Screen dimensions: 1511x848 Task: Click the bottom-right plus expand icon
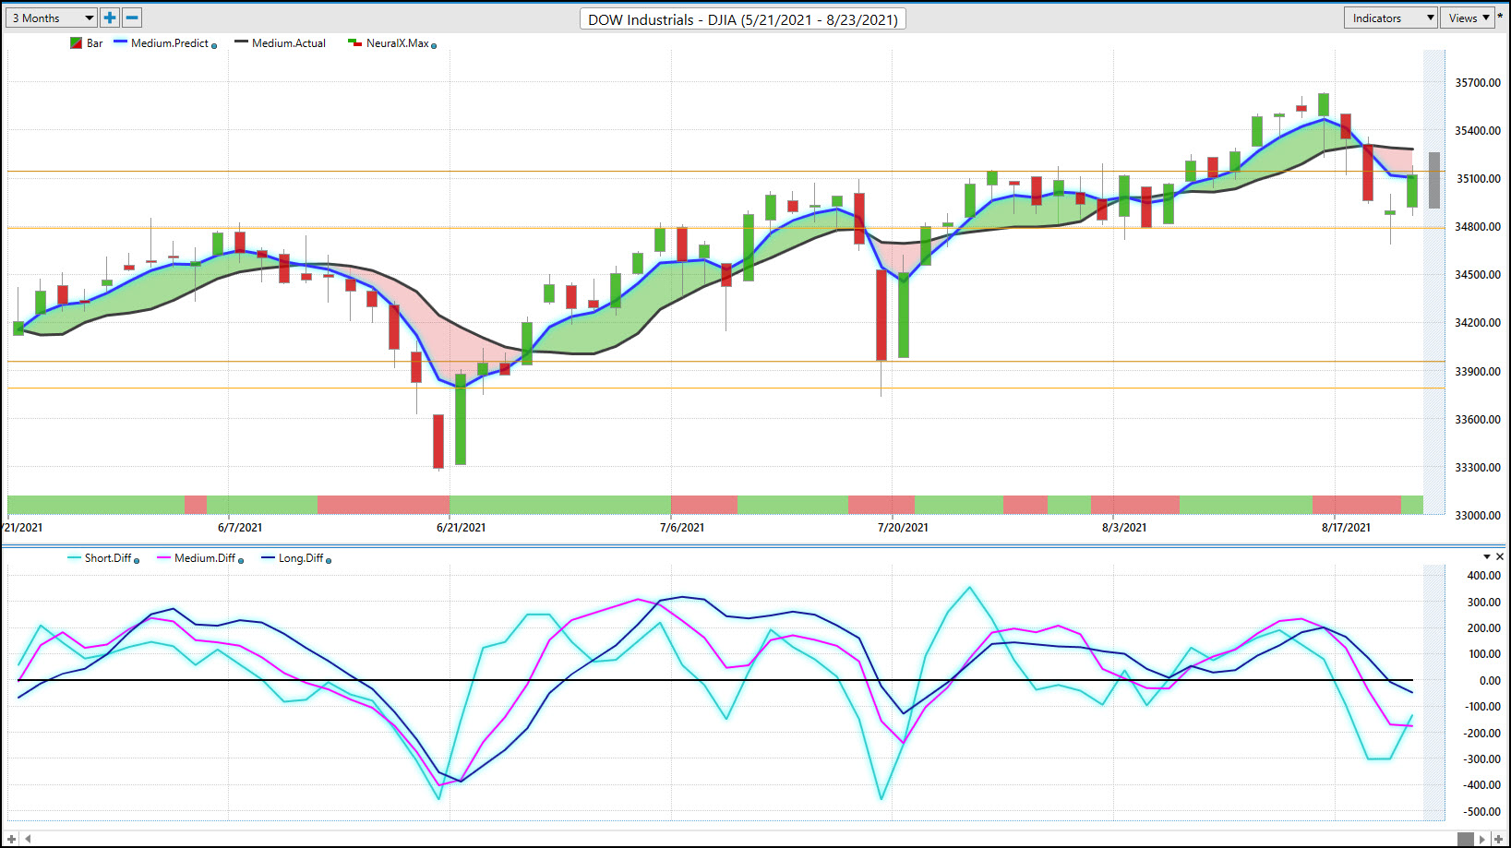click(x=1498, y=839)
